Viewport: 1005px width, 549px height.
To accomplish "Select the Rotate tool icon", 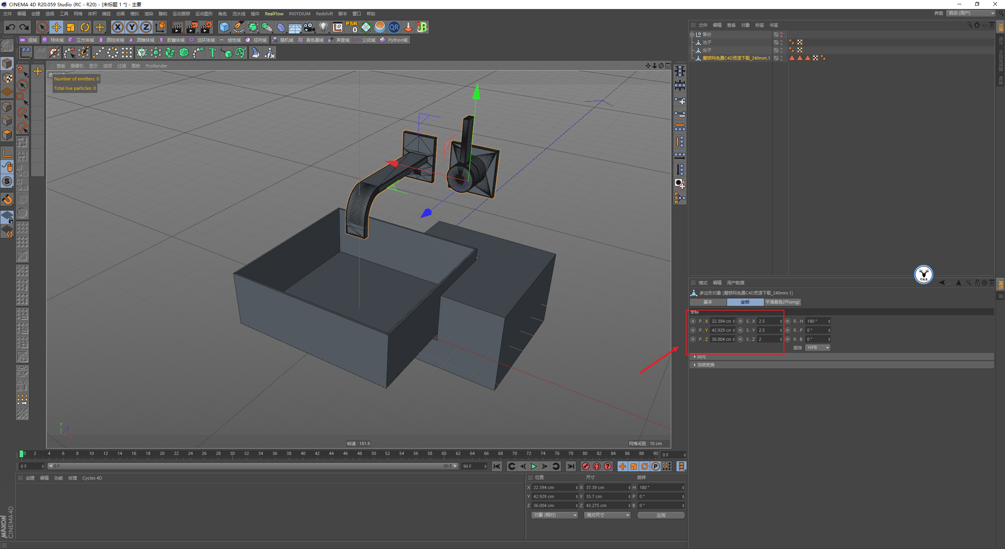I will pyautogui.click(x=85, y=27).
